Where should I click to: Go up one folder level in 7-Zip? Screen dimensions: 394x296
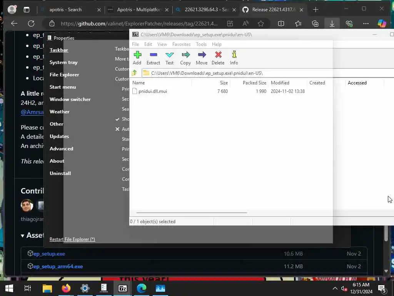click(134, 73)
